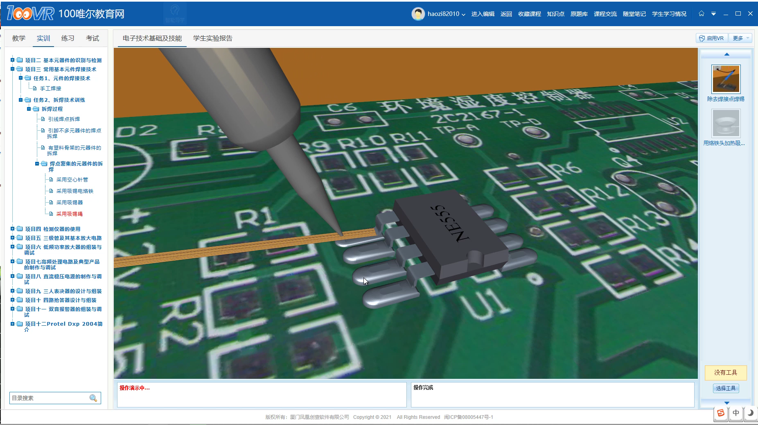Click the 选择工具 button
Image resolution: width=758 pixels, height=425 pixels.
tap(725, 388)
